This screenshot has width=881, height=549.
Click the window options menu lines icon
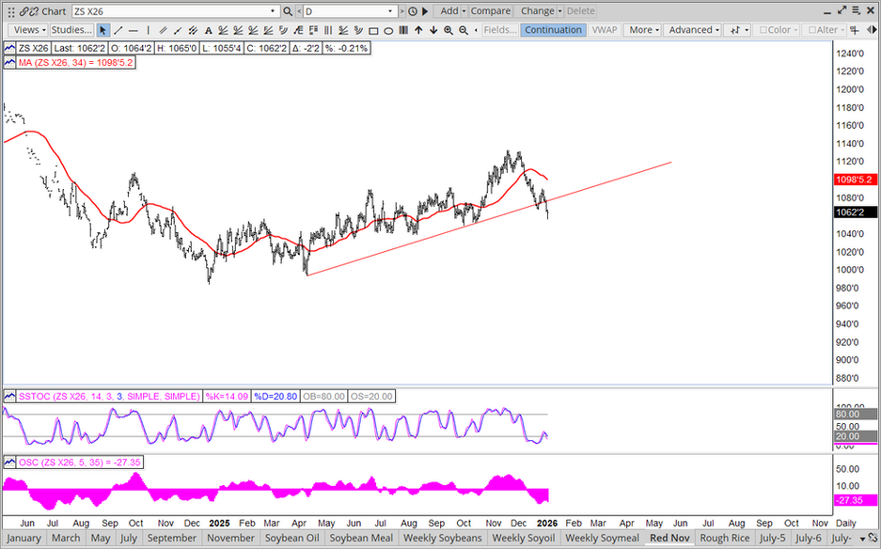[857, 10]
